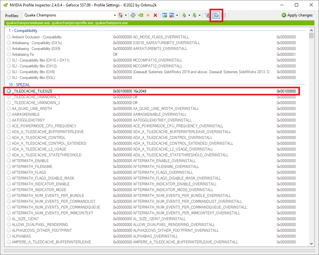Screen dimensions: 319x255
Task: Expand the import profiles dropdown arrow
Action: click(199, 15)
